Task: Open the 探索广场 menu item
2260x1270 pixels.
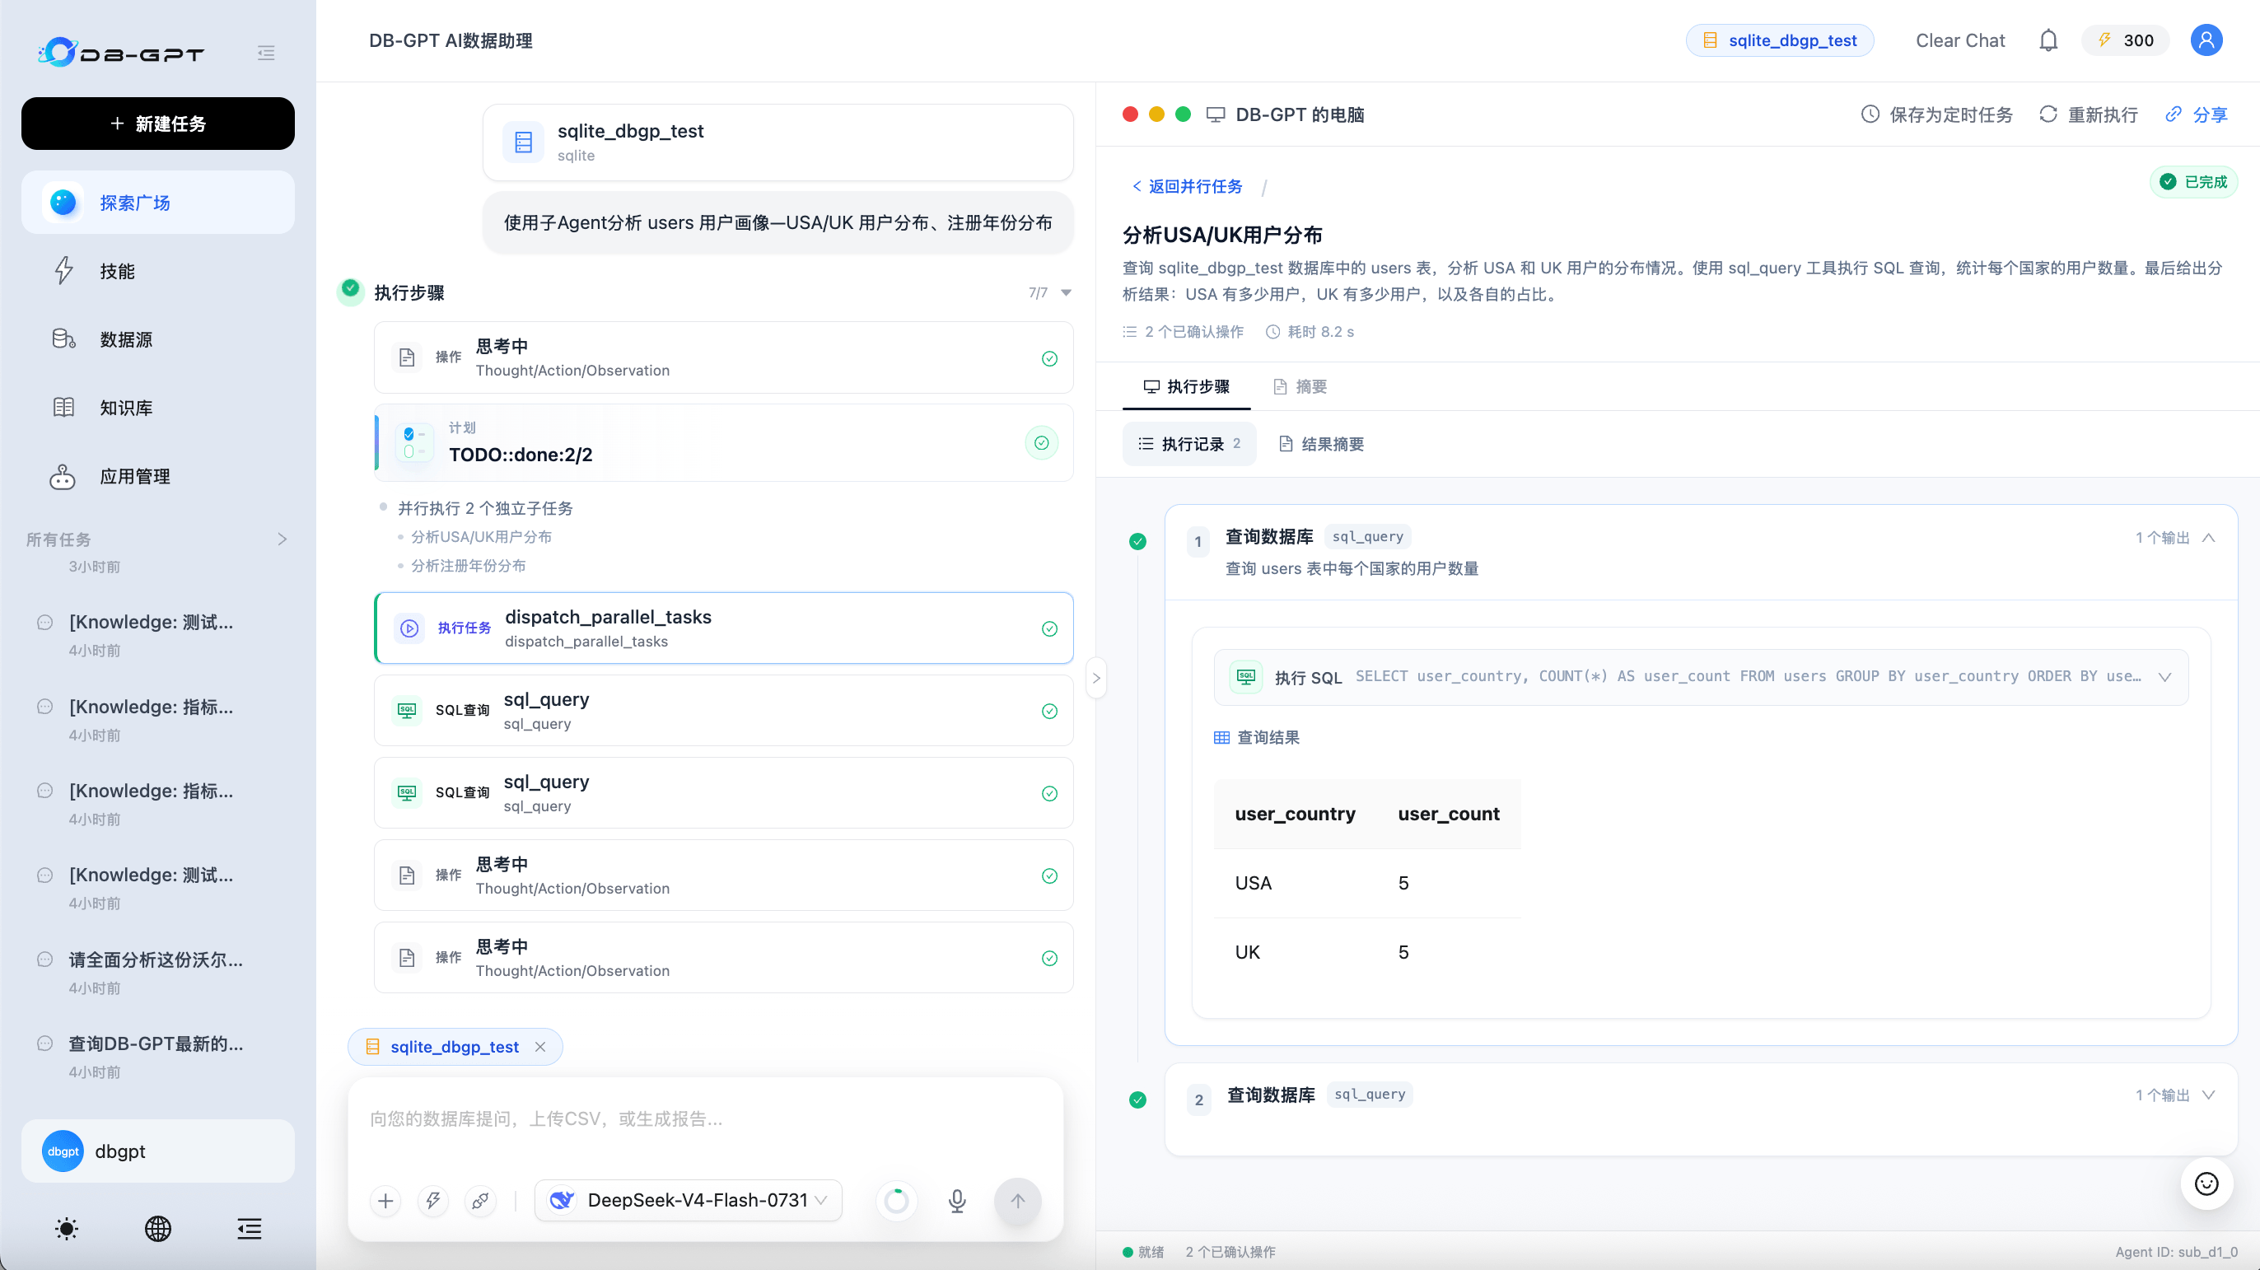Action: pyautogui.click(x=158, y=203)
